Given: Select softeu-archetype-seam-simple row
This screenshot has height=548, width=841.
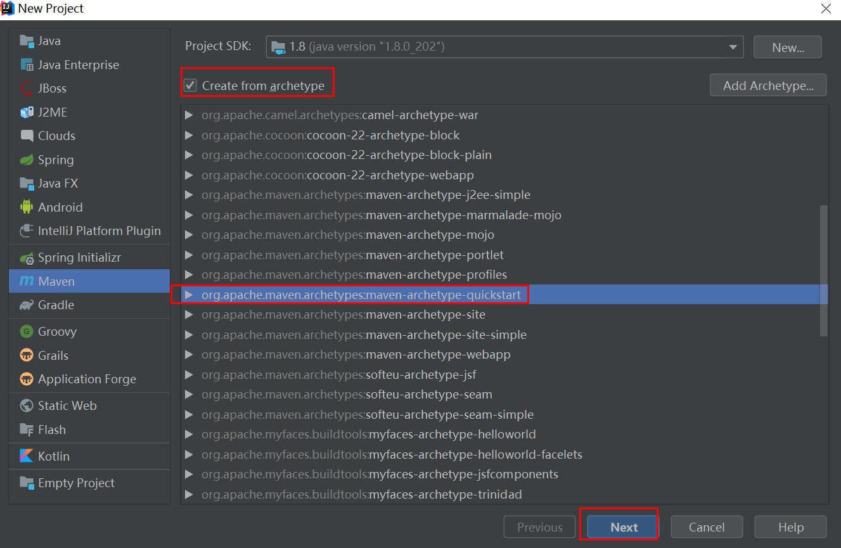Looking at the screenshot, I should point(504,414).
